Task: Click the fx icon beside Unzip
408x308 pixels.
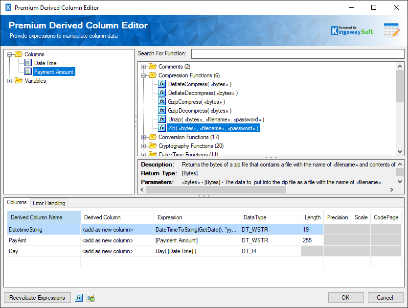Action: point(162,119)
